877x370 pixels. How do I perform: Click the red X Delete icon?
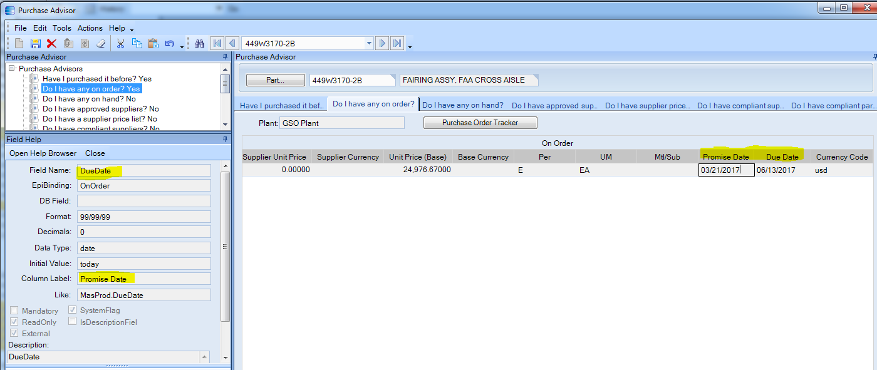click(52, 43)
